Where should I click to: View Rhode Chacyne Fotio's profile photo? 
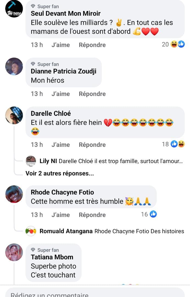pyautogui.click(x=14, y=194)
